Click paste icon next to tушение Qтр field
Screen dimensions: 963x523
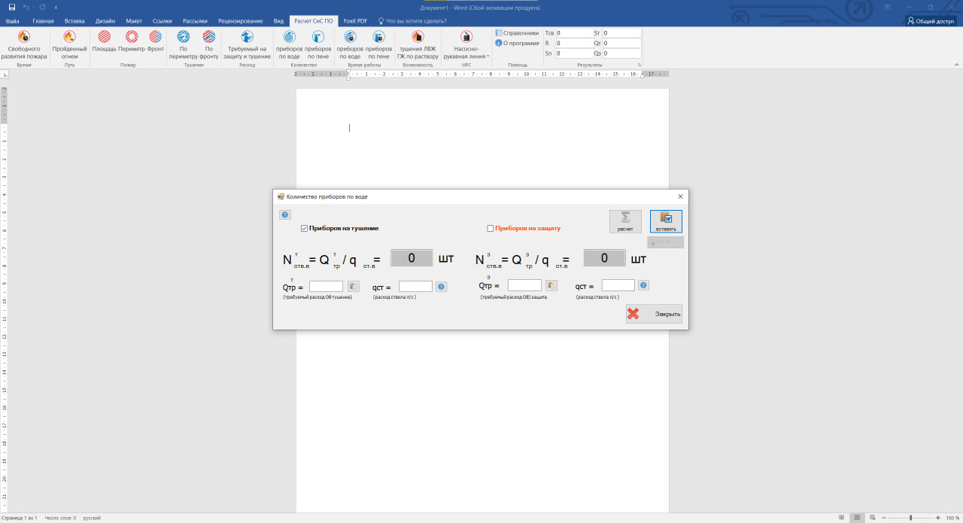coord(354,287)
